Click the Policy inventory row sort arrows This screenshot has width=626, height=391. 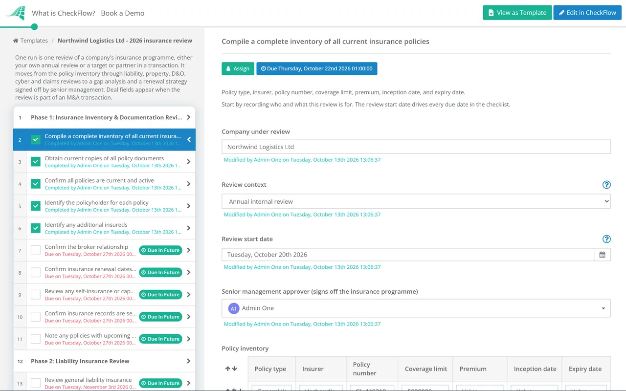tap(231, 369)
